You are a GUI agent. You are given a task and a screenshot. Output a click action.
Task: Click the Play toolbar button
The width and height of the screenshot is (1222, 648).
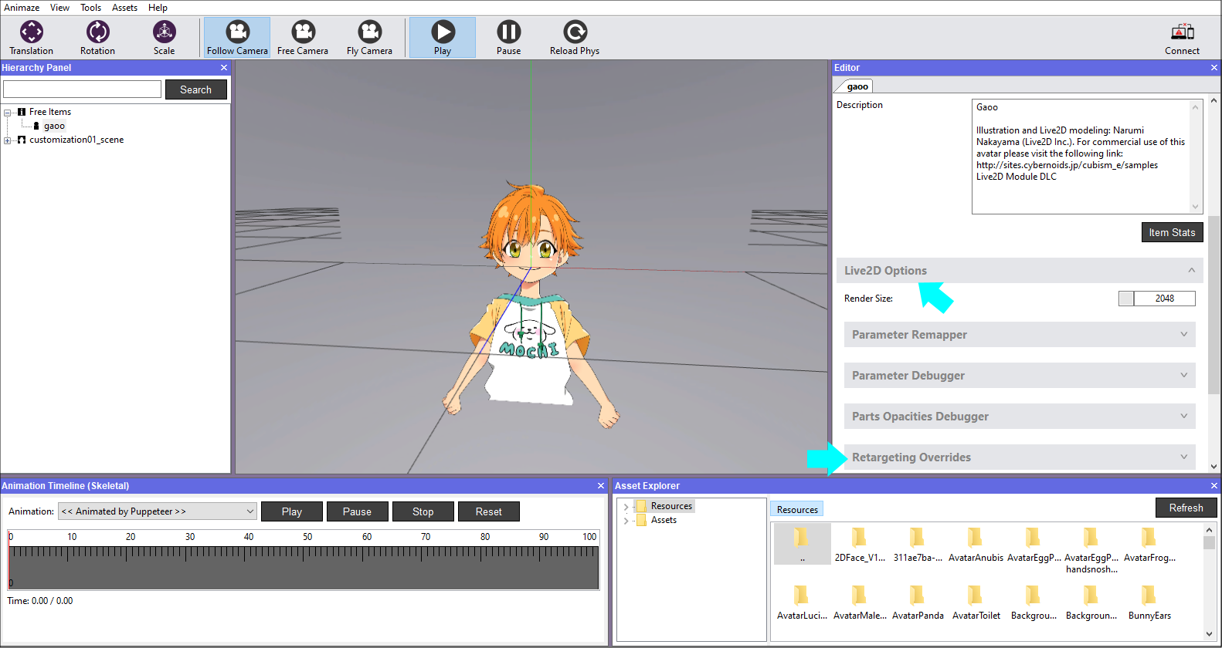click(443, 37)
